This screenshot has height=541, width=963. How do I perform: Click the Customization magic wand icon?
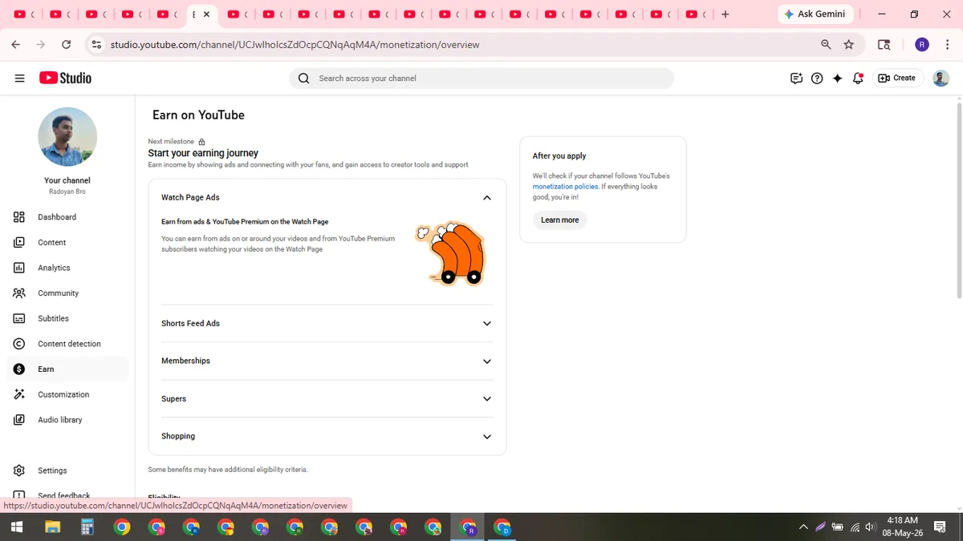click(x=19, y=394)
